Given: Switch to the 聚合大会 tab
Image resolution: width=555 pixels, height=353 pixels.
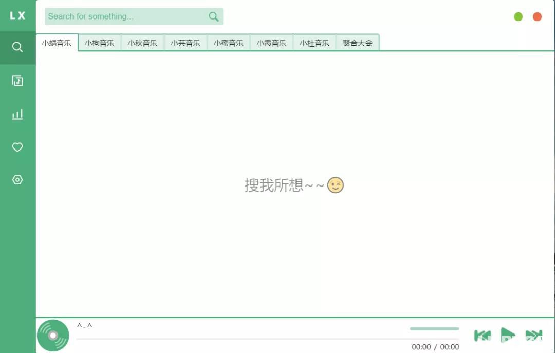Looking at the screenshot, I should click(358, 43).
